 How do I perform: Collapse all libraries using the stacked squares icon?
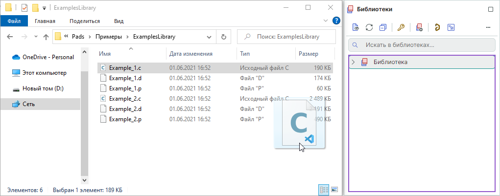[x=383, y=27]
